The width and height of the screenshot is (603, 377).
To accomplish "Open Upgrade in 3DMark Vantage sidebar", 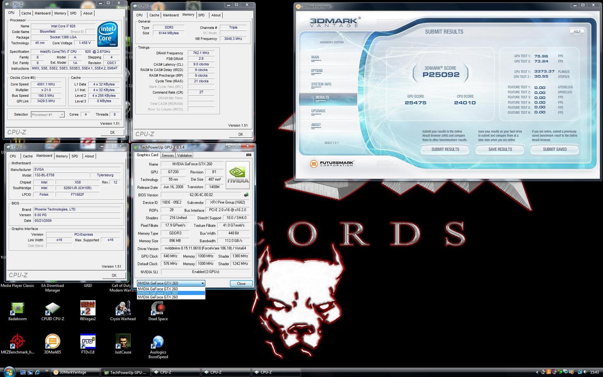I will [318, 111].
